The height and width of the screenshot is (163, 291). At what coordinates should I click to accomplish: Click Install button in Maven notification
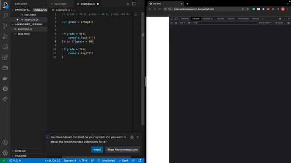97,149
